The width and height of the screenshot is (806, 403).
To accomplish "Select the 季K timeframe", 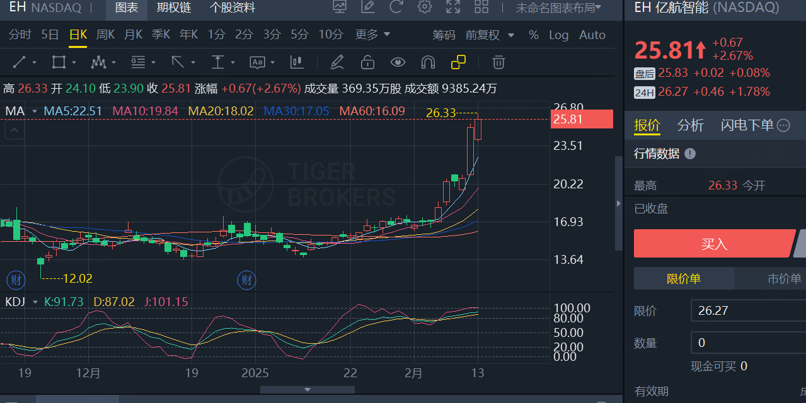I will (161, 35).
